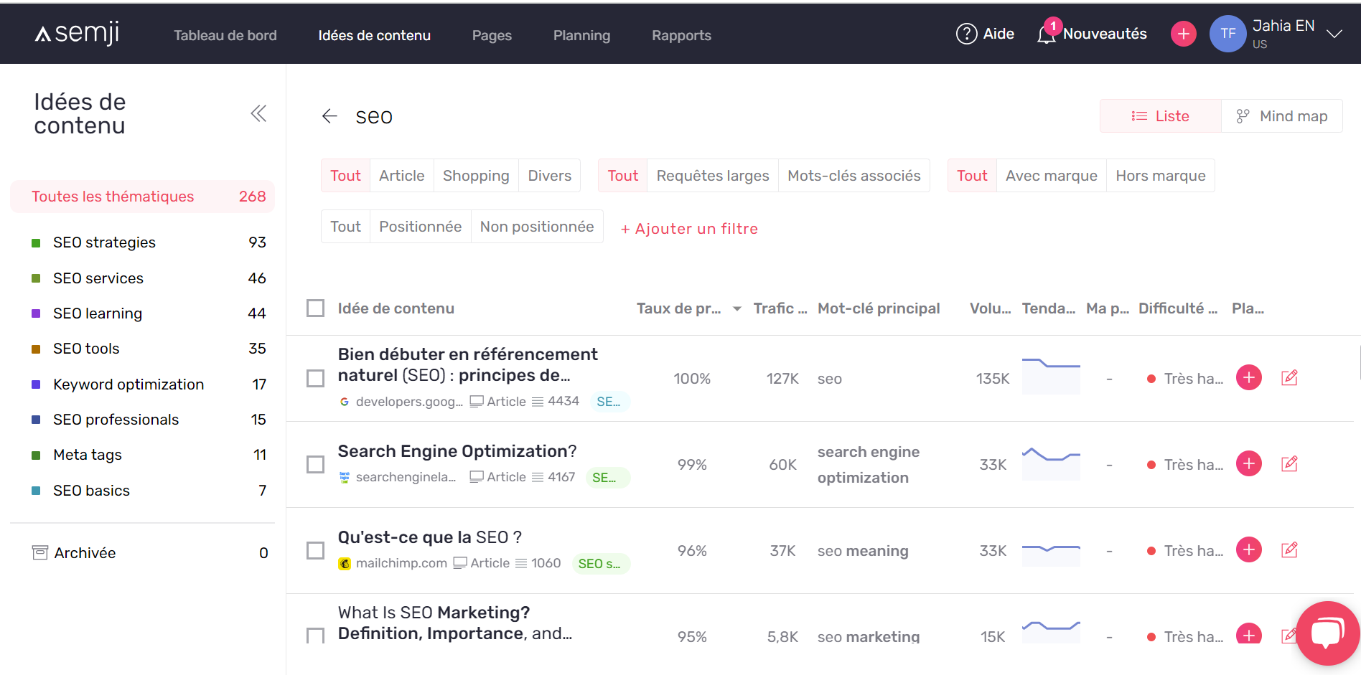Click the pink + create button in the top bar

pos(1183,33)
